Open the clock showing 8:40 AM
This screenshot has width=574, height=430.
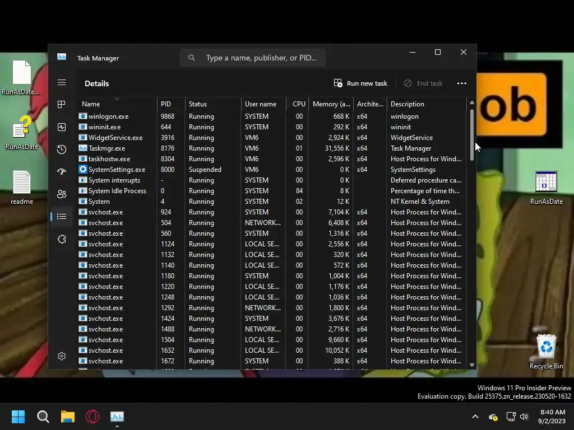[x=552, y=417]
